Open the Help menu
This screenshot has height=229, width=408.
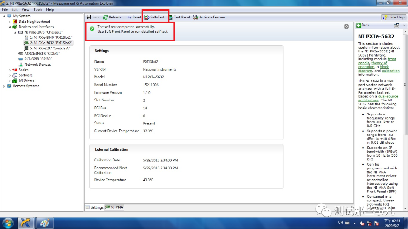50,9
